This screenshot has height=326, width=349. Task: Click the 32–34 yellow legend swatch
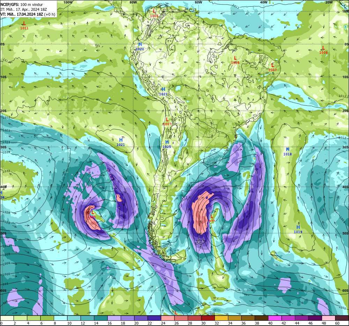pyautogui.click(x=222, y=318)
